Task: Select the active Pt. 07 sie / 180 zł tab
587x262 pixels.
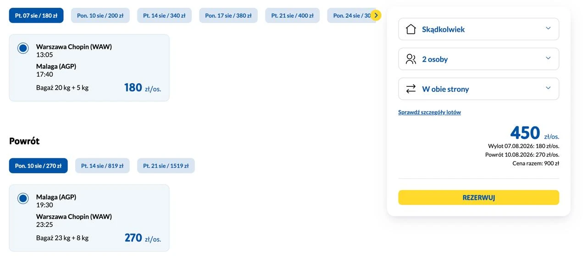Action: pyautogui.click(x=36, y=16)
